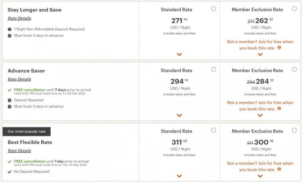Screen dimensions: 302x182
Task: Expand Standard Rate details for Stay Longer and Save
Action: click(179, 55)
